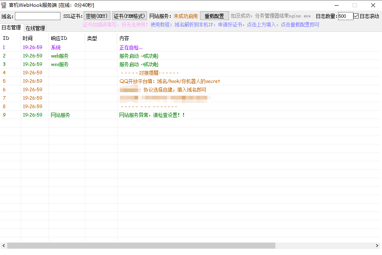Click the horizontal scrollbar's right arrow
382x255 pixels.
[x=378, y=245]
